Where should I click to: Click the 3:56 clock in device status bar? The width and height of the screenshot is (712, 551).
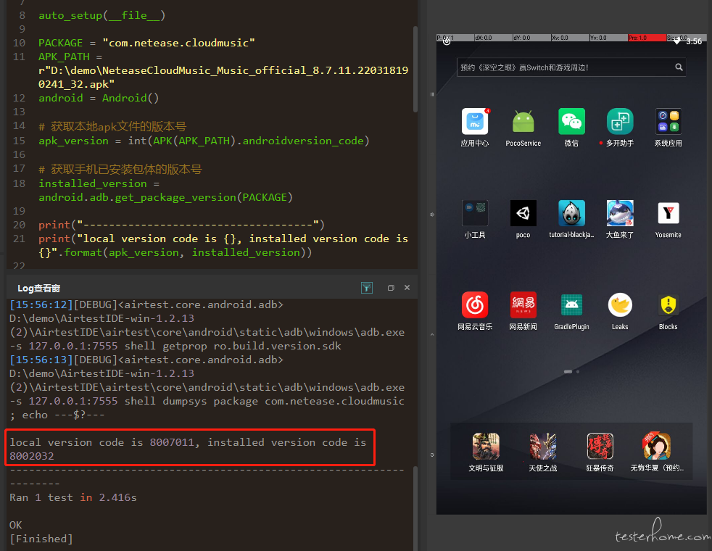coord(694,42)
